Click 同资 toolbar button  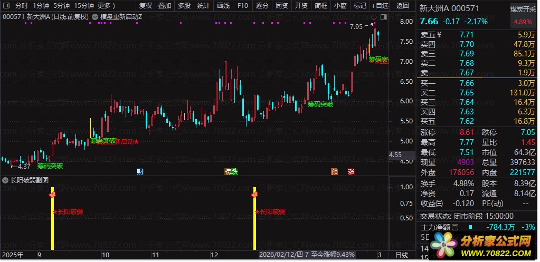[x=282, y=6]
